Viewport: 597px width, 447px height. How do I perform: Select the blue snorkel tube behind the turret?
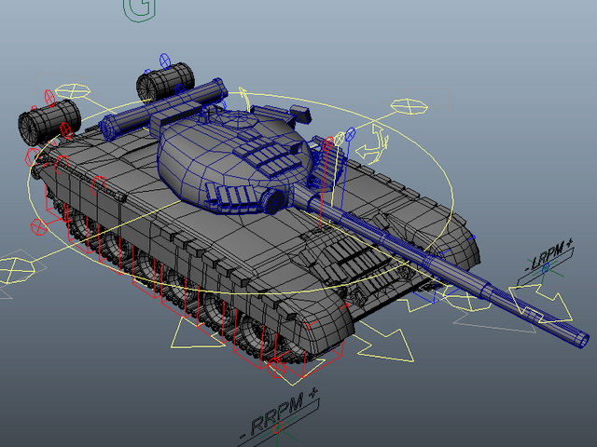point(164,108)
